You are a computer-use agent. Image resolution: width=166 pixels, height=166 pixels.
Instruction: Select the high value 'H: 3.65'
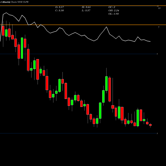[86, 7]
